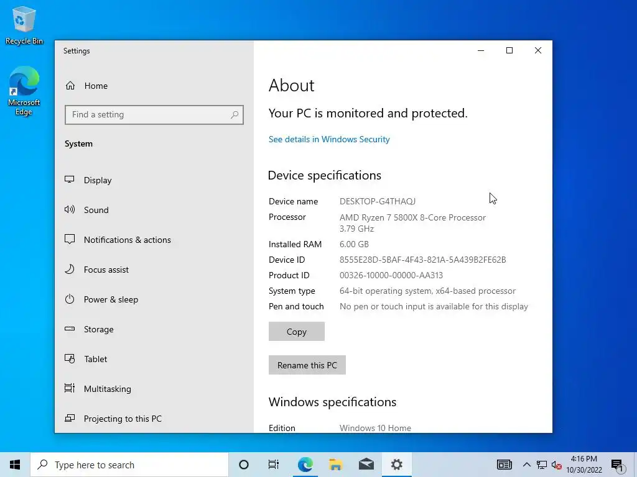Select the Microsoft Edge desktop shortcut
Viewport: 637px width, 477px height.
pyautogui.click(x=24, y=91)
